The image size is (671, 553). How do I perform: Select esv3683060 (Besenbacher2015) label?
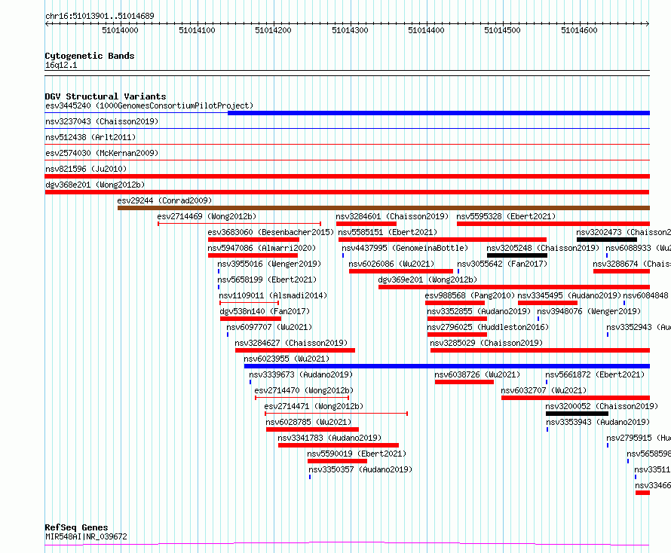[x=271, y=232]
